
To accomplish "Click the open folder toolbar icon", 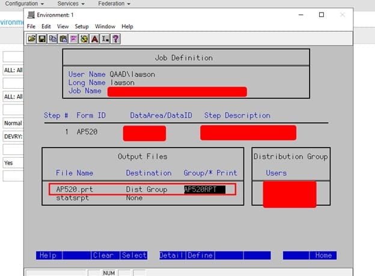I will pos(32,38).
